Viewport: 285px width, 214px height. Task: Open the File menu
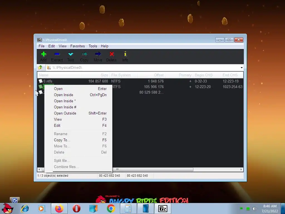click(x=41, y=46)
